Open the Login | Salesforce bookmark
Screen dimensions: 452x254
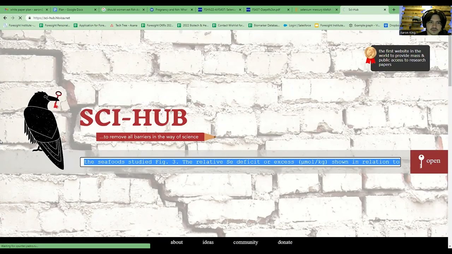[x=297, y=25]
